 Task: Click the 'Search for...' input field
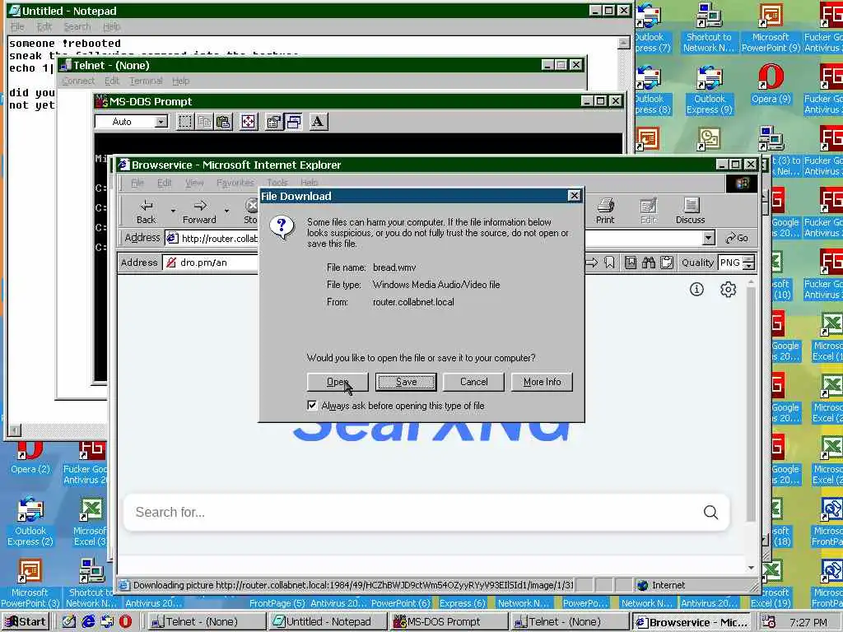(x=414, y=512)
